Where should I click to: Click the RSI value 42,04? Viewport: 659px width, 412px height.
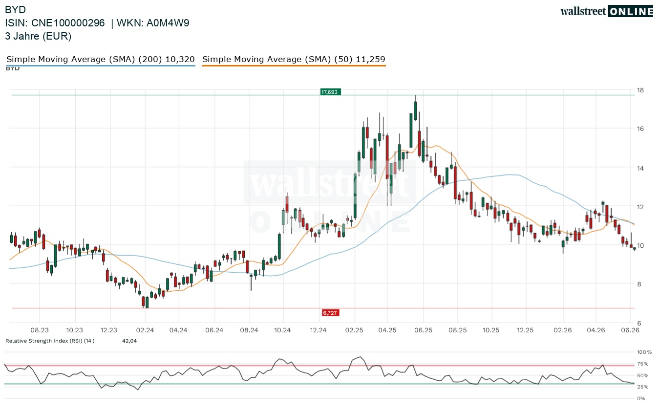[129, 341]
